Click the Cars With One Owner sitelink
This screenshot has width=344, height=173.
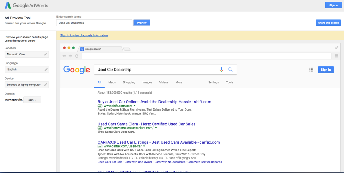click(138, 162)
